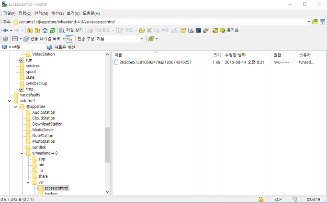Open the 전송 대기열 목록 dropdown arrow

64,39
